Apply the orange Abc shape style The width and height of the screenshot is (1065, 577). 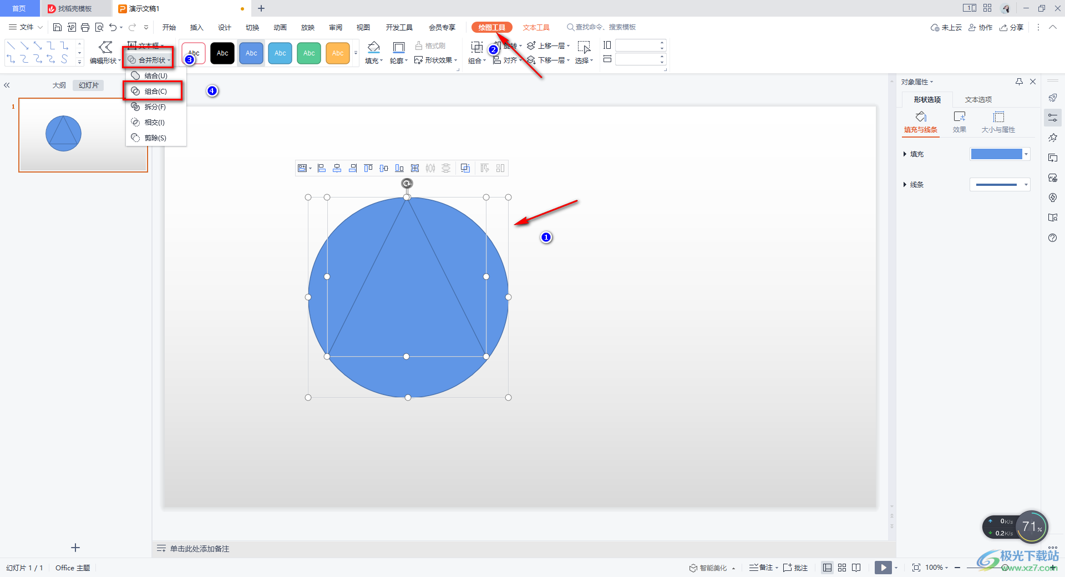338,53
